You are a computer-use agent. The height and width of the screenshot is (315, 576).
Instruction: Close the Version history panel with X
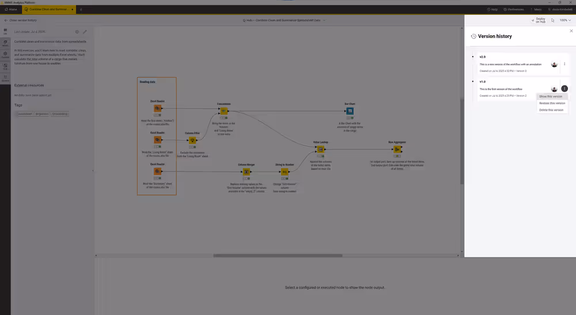click(x=571, y=31)
